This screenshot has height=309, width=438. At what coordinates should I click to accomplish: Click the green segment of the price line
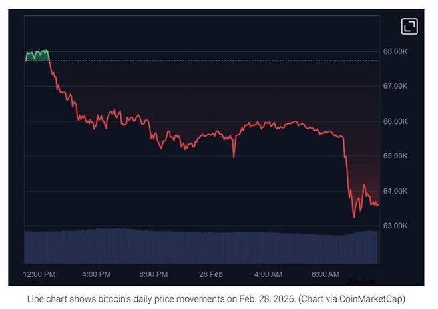pyautogui.click(x=37, y=53)
